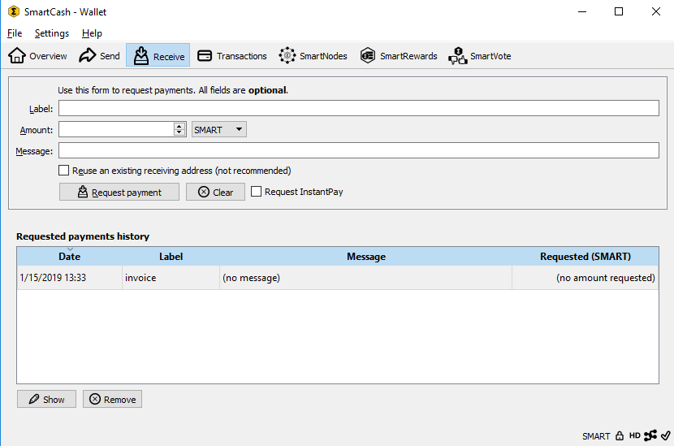This screenshot has height=446, width=674.
Task: Click the Remove button
Action: click(x=112, y=399)
